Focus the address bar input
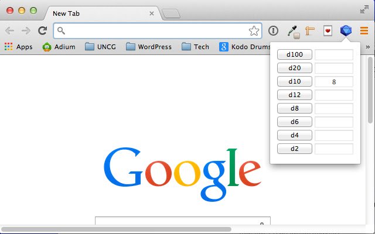This screenshot has height=234, width=375. point(158,31)
